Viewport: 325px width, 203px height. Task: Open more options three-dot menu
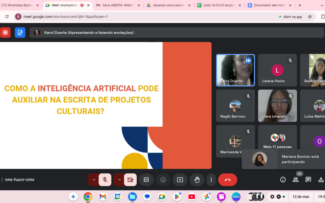tap(211, 180)
